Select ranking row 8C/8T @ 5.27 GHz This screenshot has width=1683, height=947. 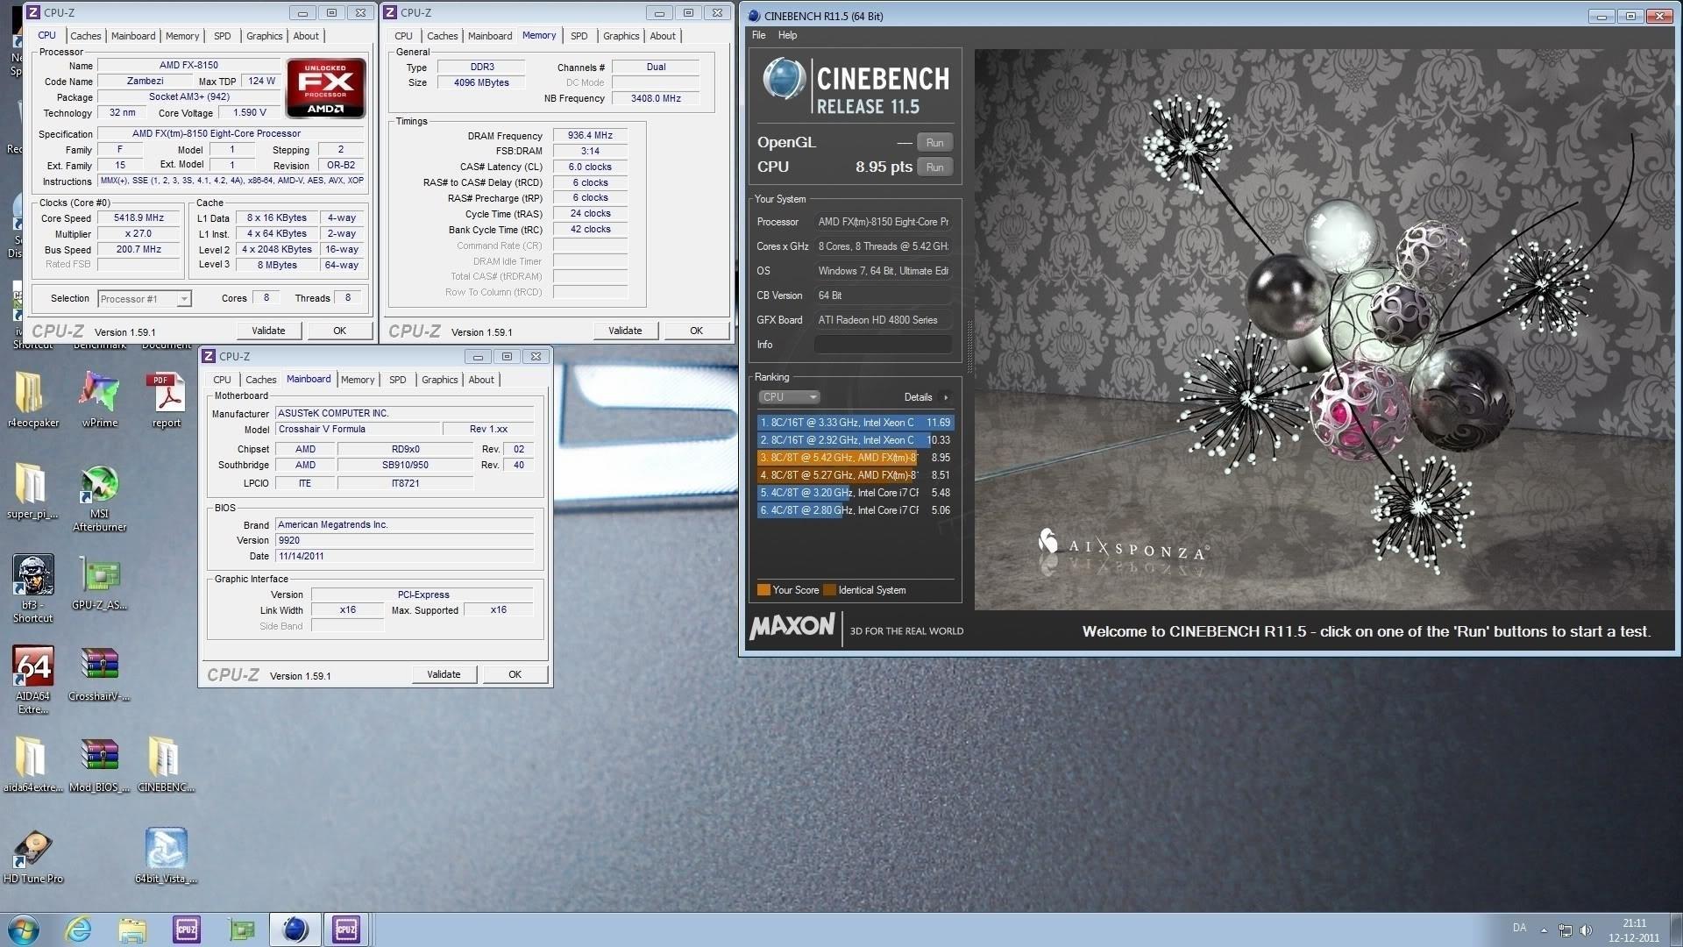855,475
